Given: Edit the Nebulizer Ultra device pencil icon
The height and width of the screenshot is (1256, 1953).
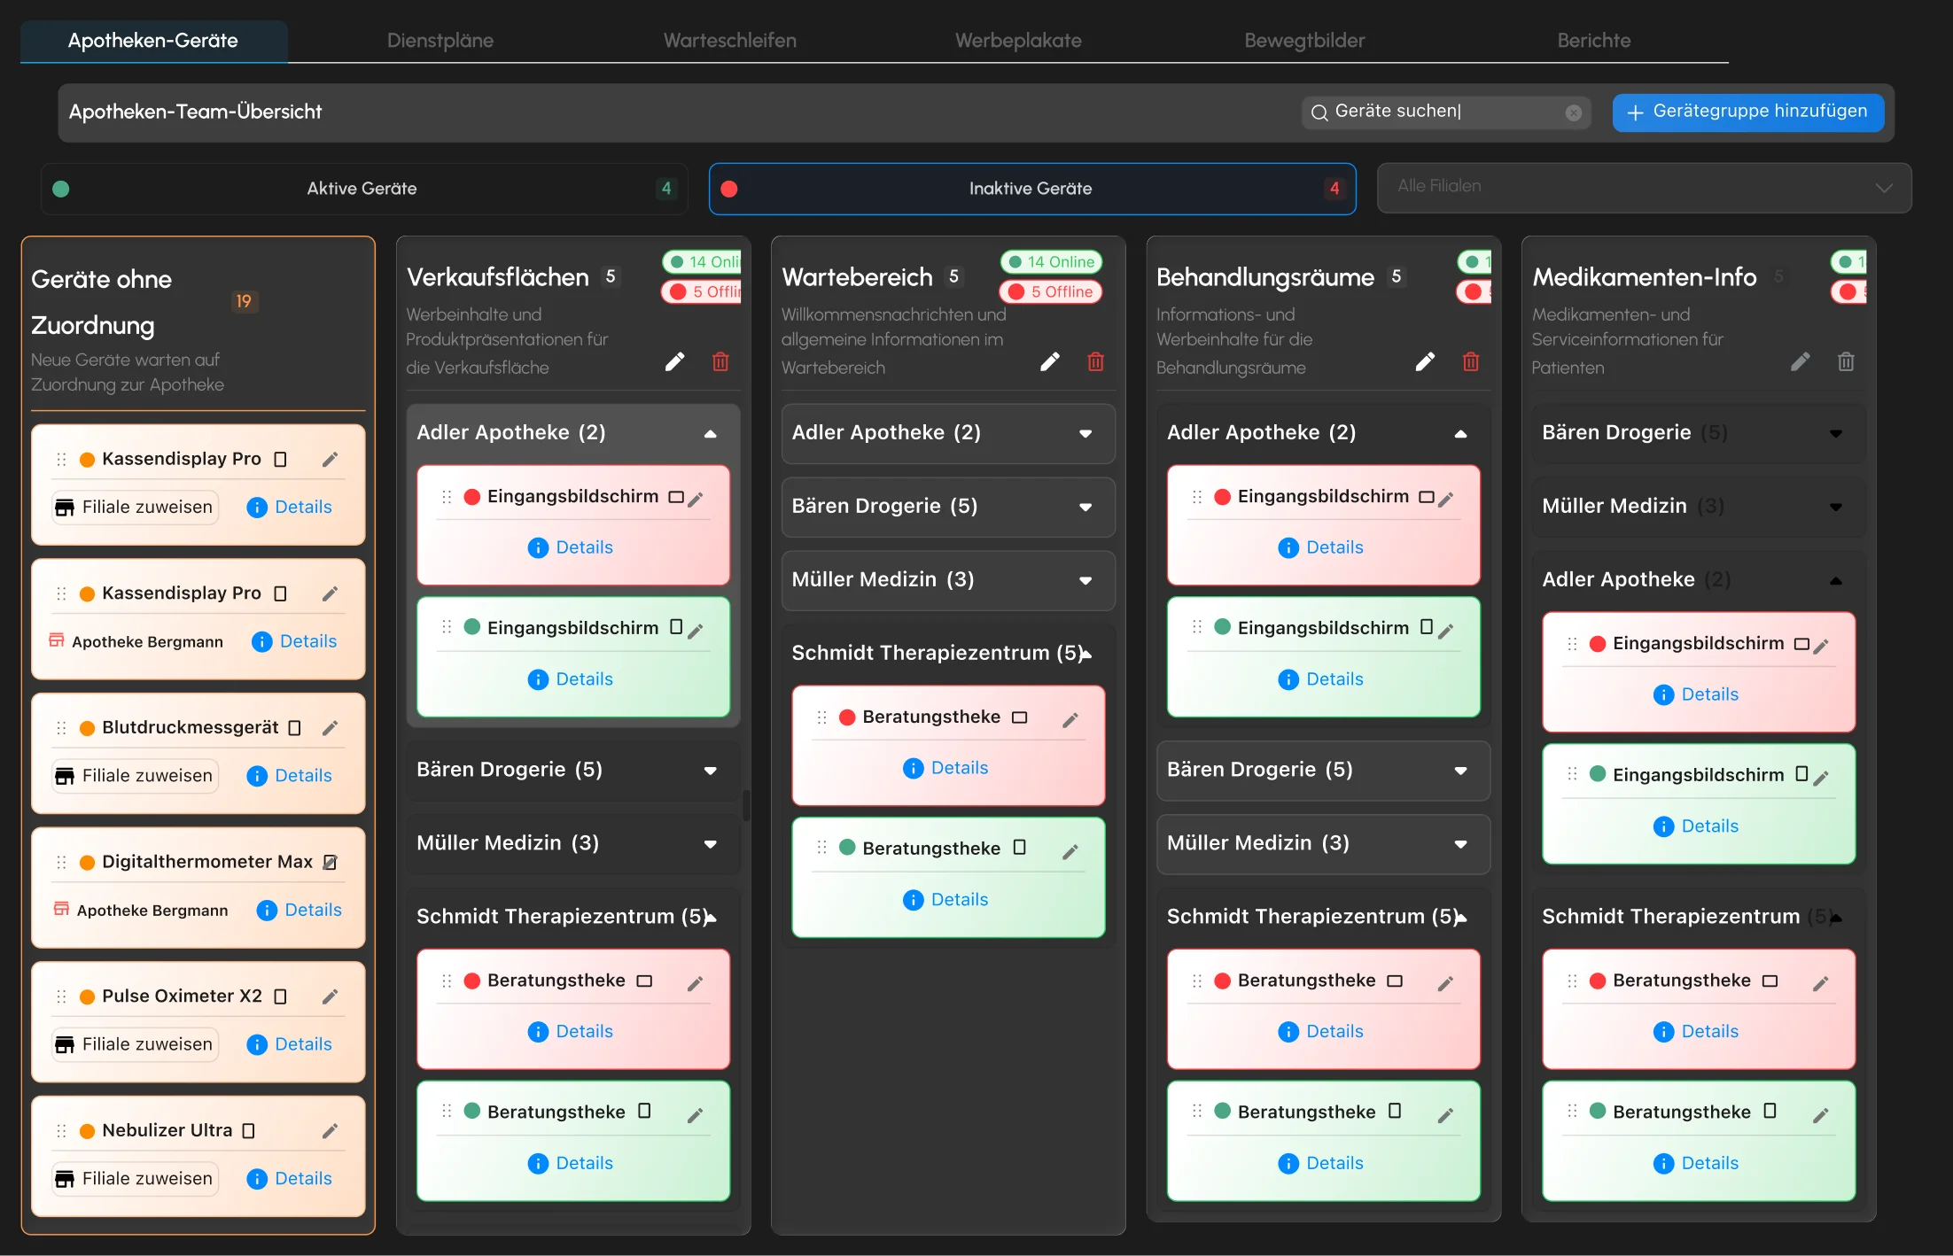Looking at the screenshot, I should tap(330, 1131).
